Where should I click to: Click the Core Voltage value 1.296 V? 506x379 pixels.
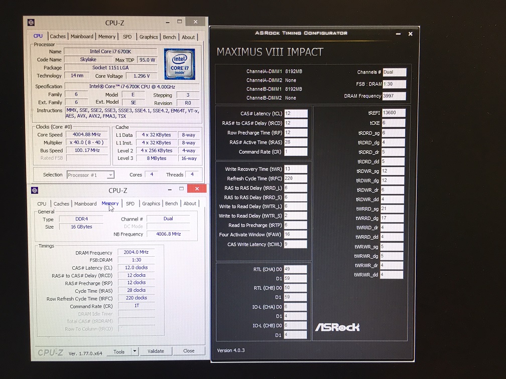[142, 76]
